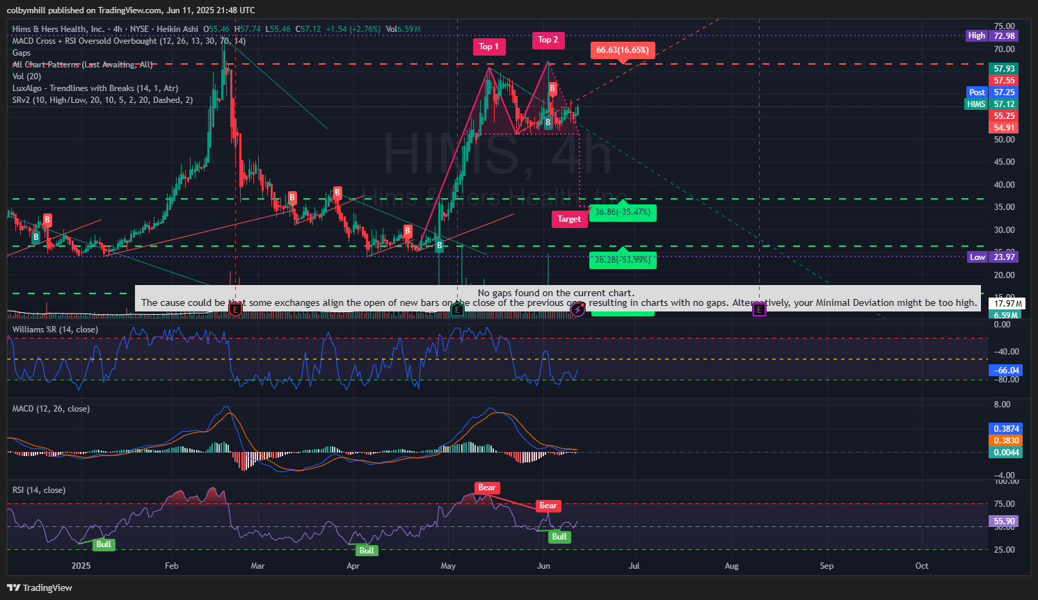Click the 57.93 green price tag
This screenshot has width=1038, height=600.
coord(1004,68)
